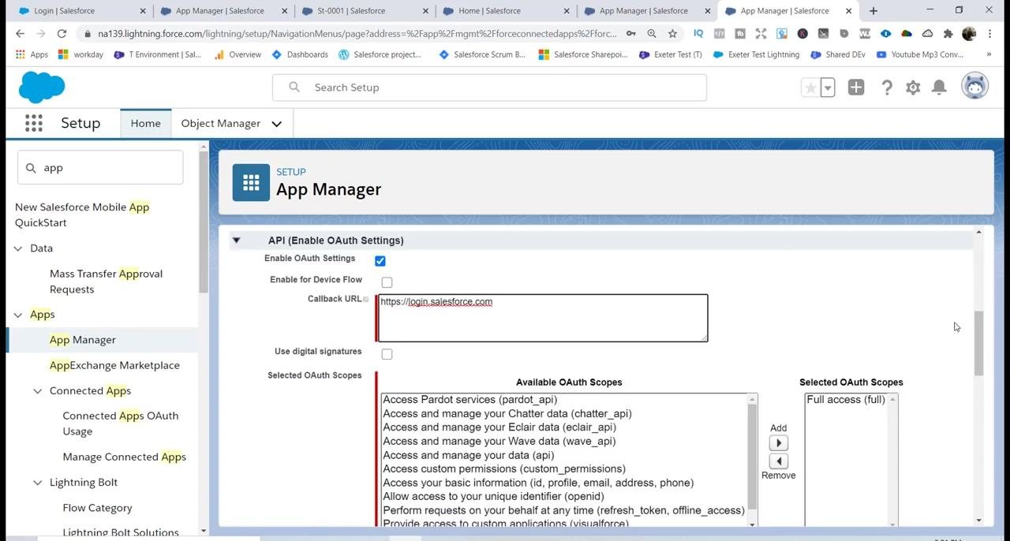The height and width of the screenshot is (541, 1010).
Task: Switch to the St-0001 | Salesforce browser tab
Action: point(364,11)
